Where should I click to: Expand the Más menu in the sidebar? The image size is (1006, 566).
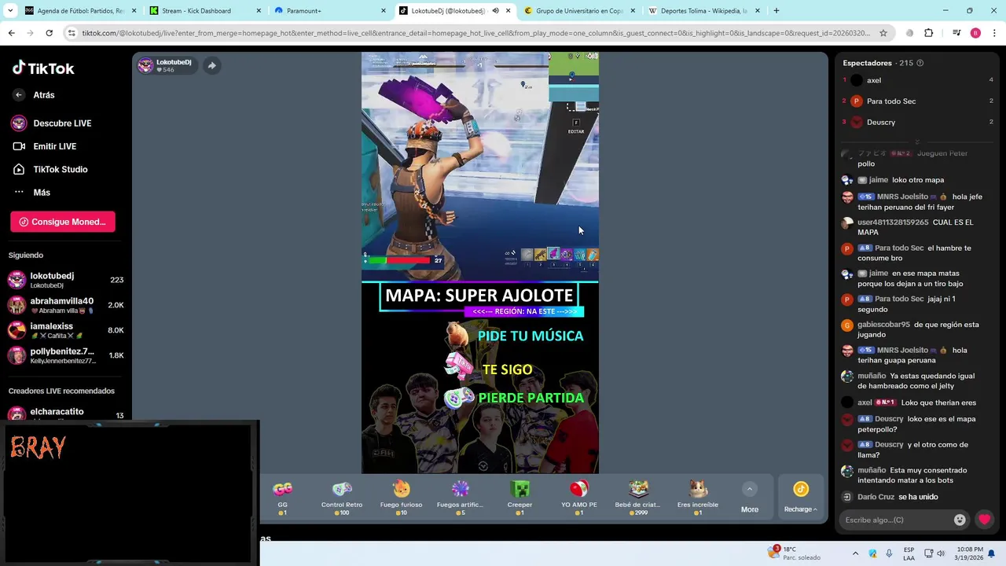tap(31, 193)
